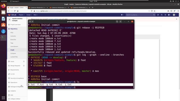Screen dimensions: 180x101
Task: Open Security & Compliance in sidebar
Action: [17, 78]
